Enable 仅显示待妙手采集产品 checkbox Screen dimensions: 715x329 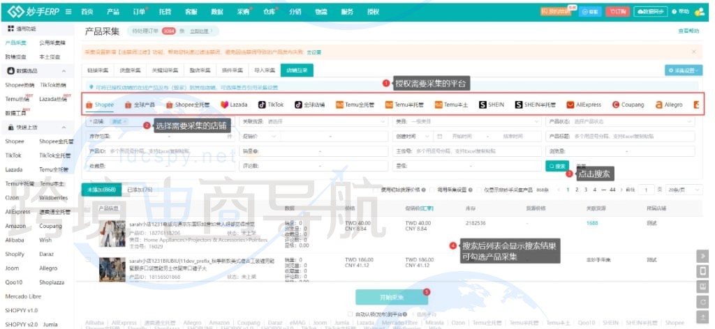[x=480, y=189]
